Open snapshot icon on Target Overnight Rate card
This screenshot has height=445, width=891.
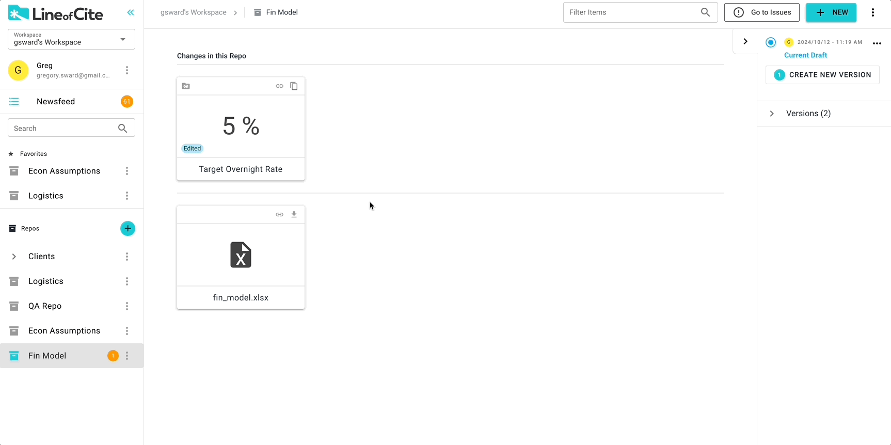(186, 86)
